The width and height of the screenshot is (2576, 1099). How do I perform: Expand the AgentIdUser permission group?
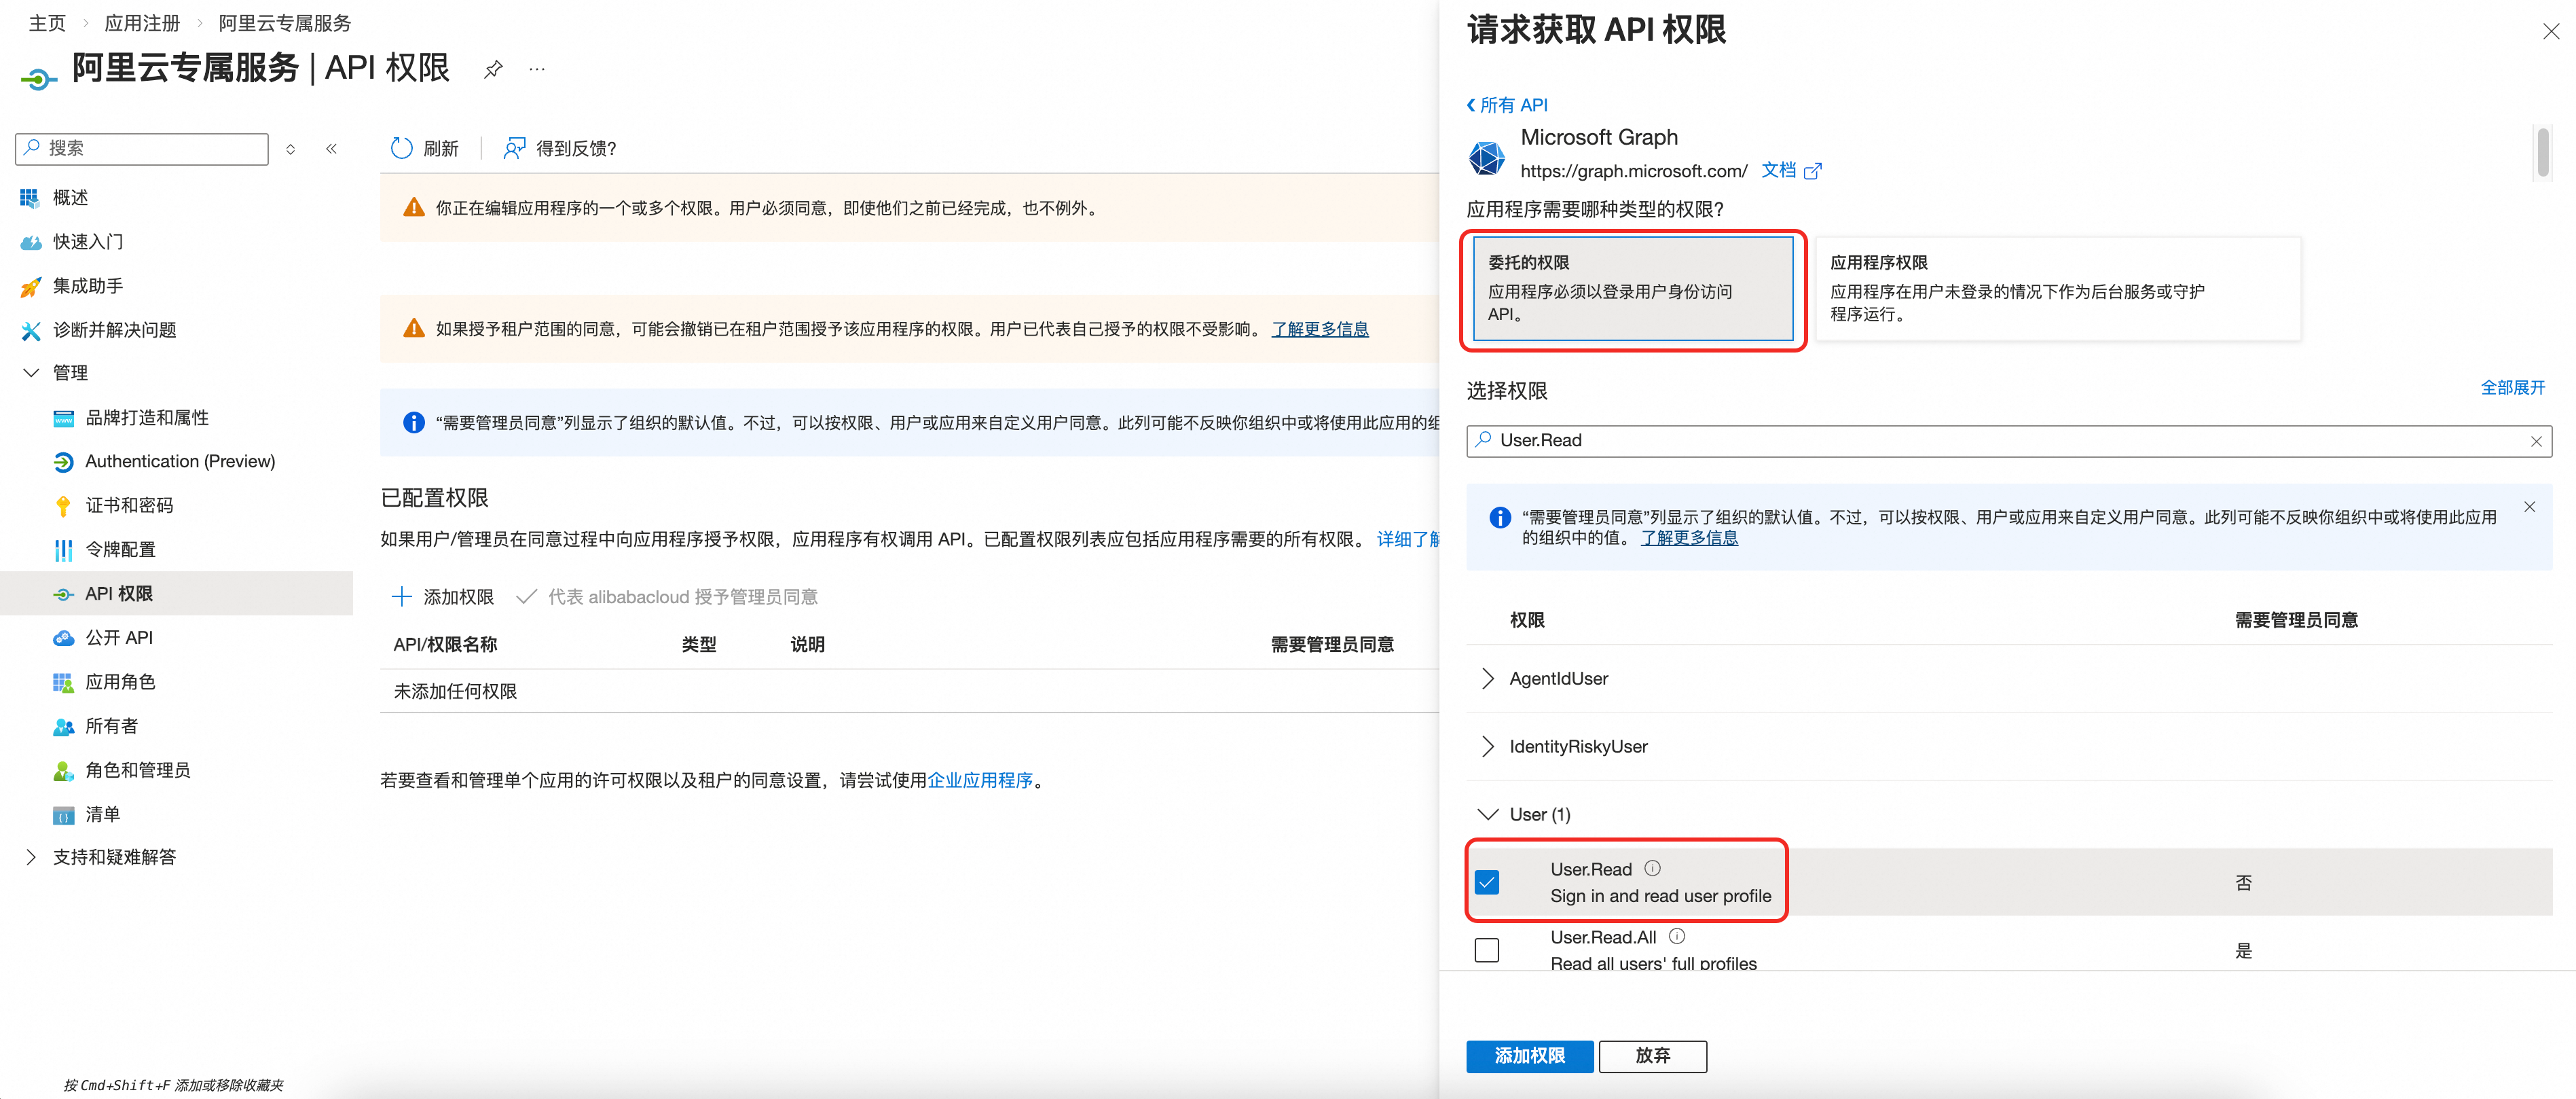1488,678
